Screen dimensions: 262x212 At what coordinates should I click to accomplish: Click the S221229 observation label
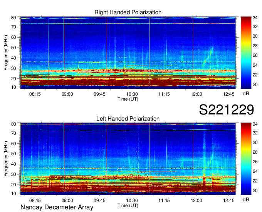(x=227, y=109)
